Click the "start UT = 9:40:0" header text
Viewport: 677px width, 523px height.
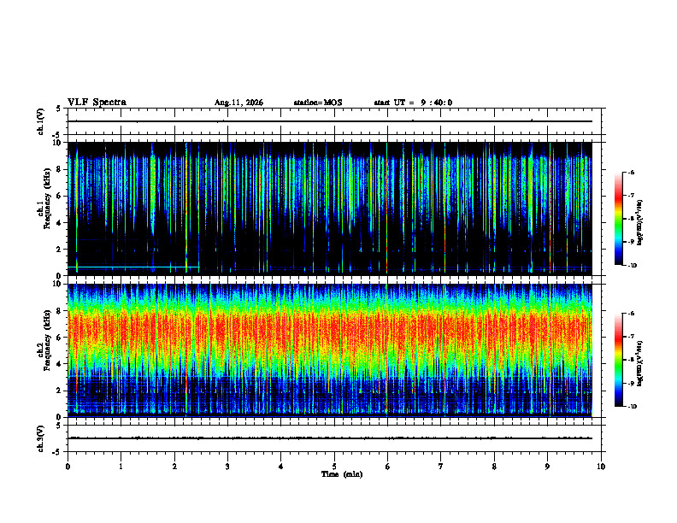click(413, 103)
